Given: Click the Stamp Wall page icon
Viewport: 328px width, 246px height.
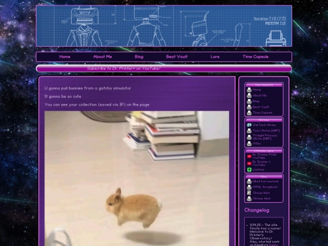Looking at the screenshot, I should [249, 193].
